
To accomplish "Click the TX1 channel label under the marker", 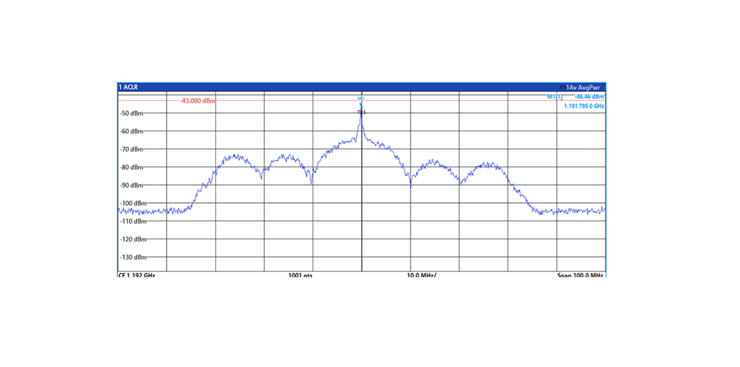I will pyautogui.click(x=362, y=112).
